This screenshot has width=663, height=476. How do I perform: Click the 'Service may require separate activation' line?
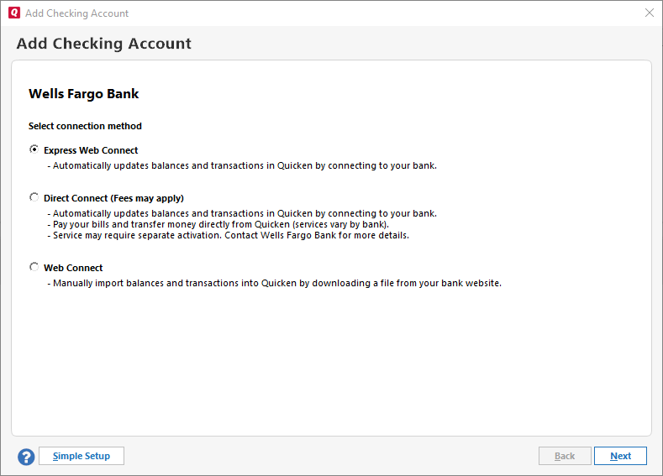point(228,235)
